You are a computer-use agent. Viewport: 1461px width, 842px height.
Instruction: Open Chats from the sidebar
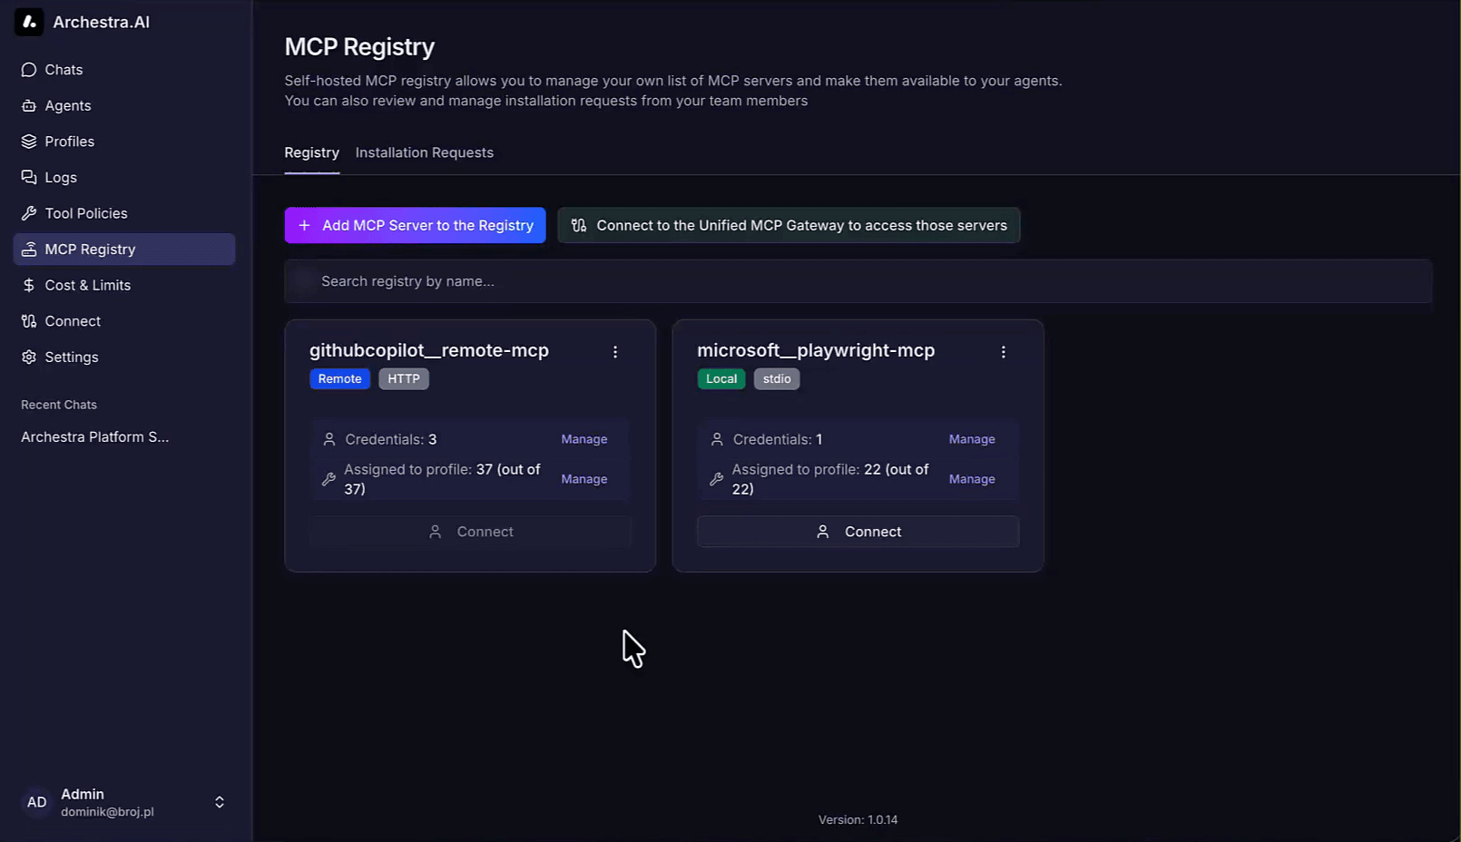point(64,70)
